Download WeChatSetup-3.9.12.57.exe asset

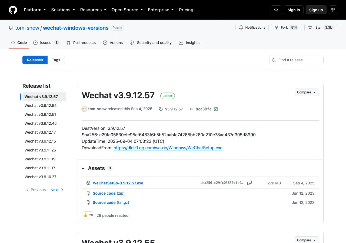pyautogui.click(x=118, y=183)
